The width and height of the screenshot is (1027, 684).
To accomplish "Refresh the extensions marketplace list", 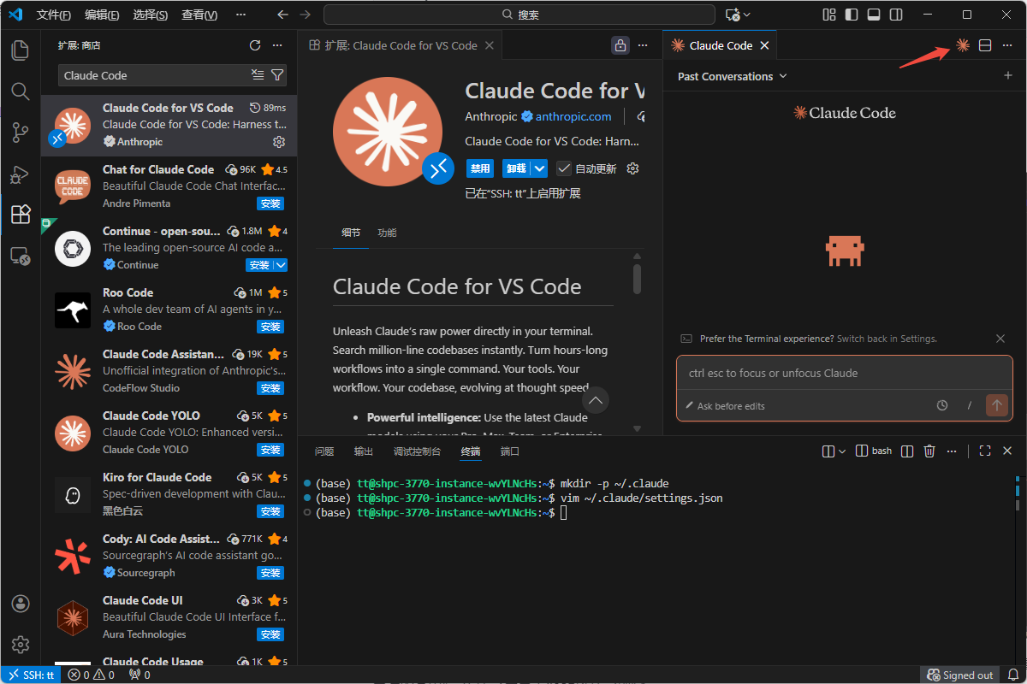I will [x=254, y=45].
